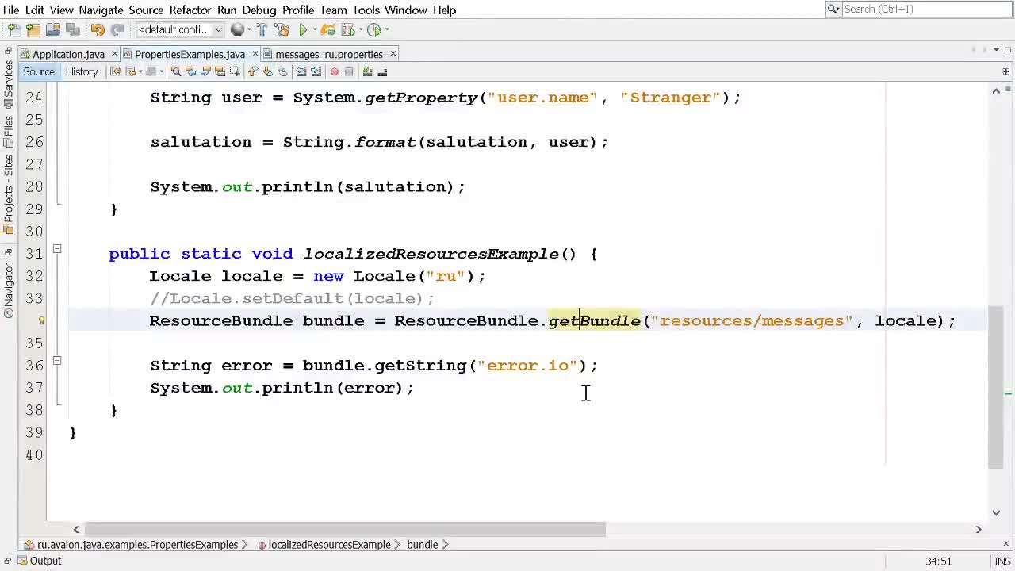Click the vertical scrollbar thumb
The image size is (1015, 571).
point(996,387)
